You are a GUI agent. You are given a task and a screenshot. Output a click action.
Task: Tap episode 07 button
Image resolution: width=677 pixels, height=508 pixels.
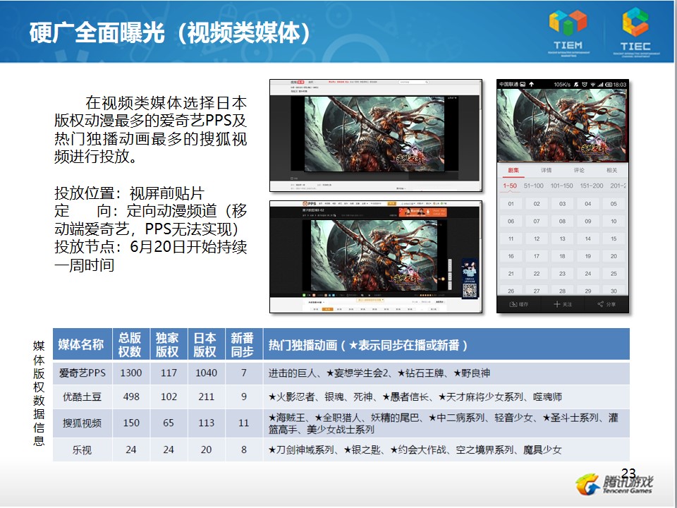click(x=537, y=221)
